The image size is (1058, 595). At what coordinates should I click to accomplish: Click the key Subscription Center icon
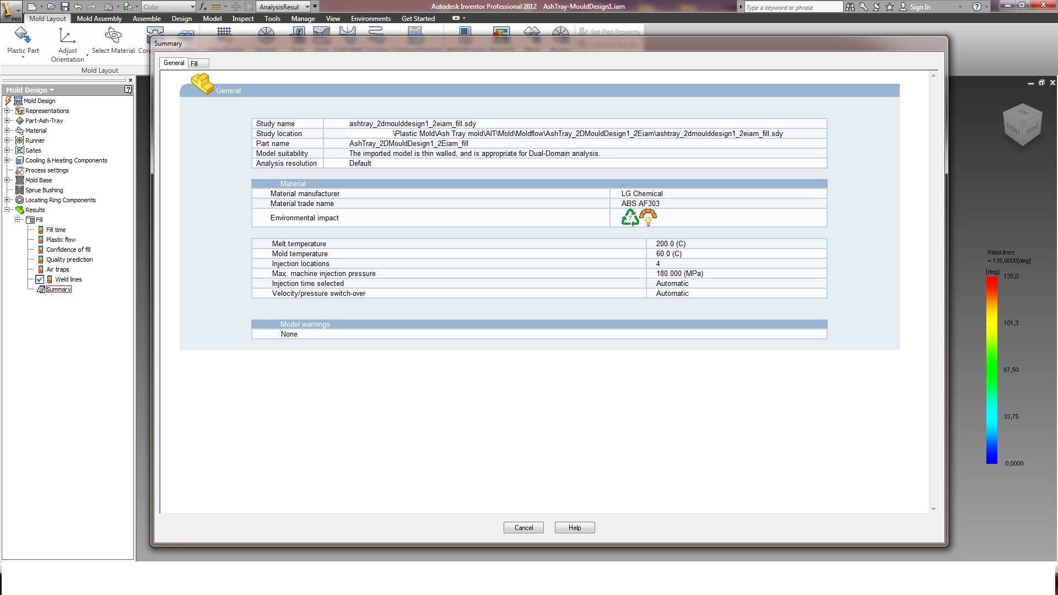[863, 7]
